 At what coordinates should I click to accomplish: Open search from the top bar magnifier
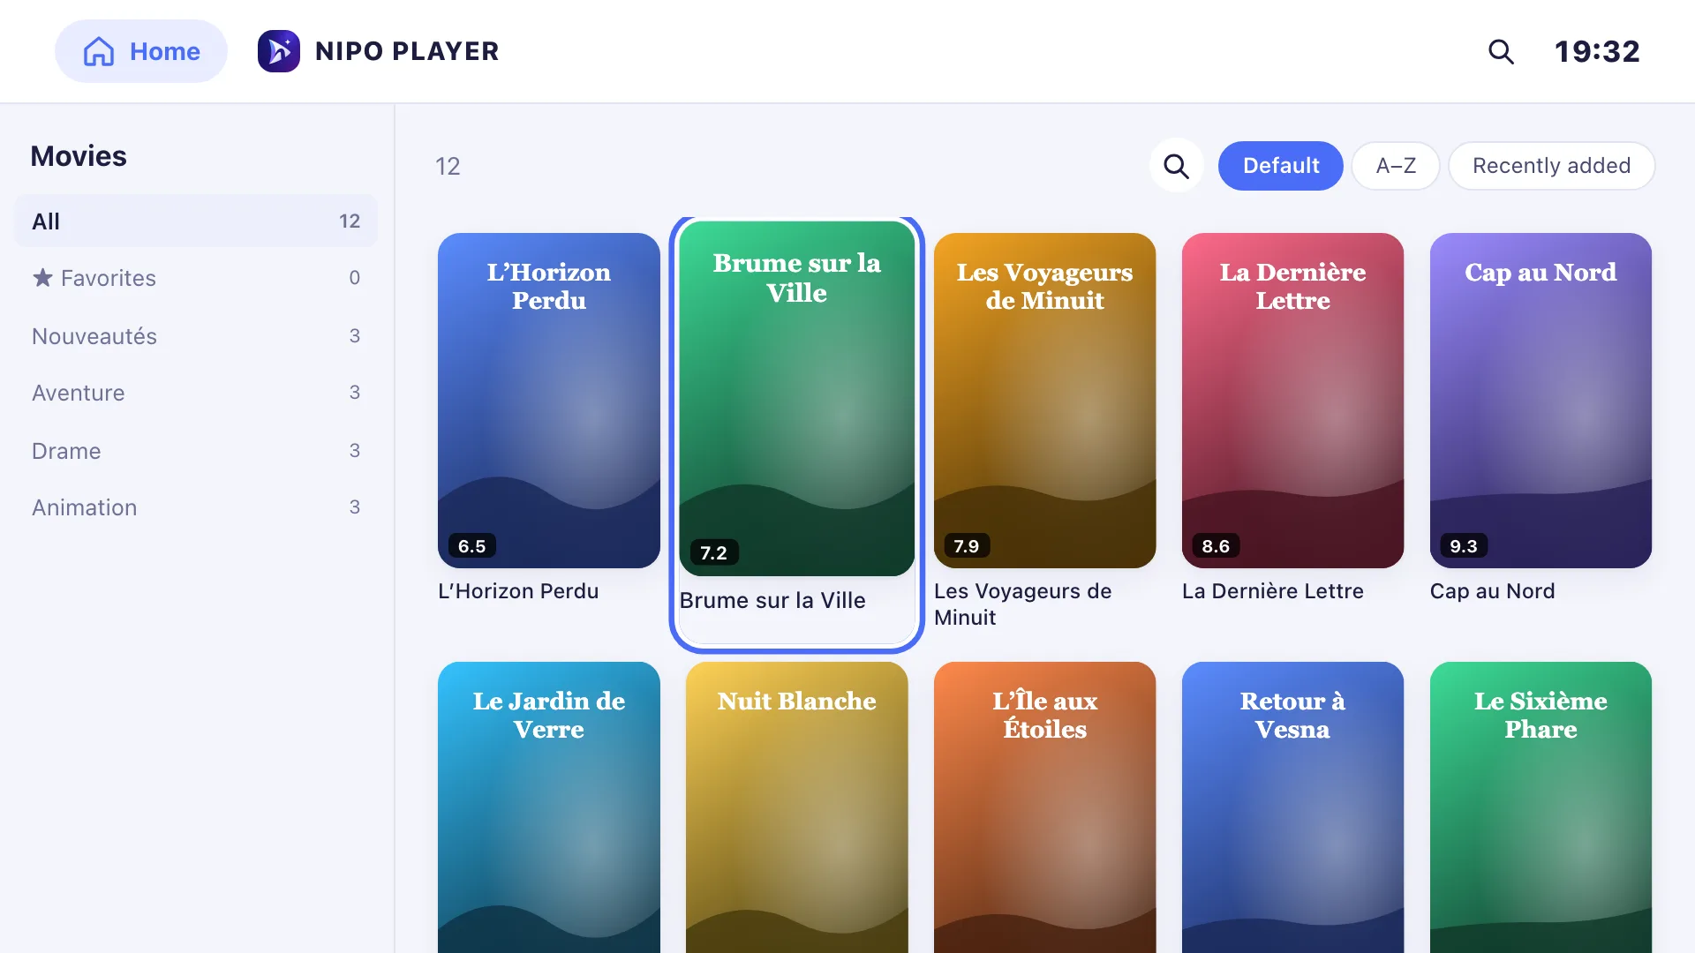(1501, 51)
